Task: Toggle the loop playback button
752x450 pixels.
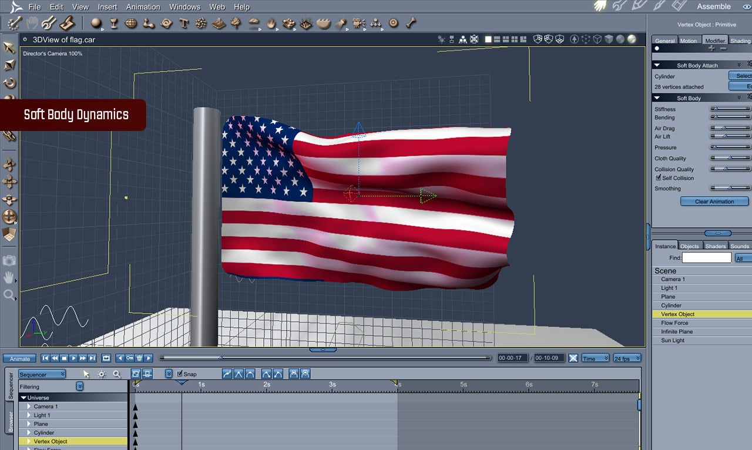Action: pyautogui.click(x=106, y=358)
